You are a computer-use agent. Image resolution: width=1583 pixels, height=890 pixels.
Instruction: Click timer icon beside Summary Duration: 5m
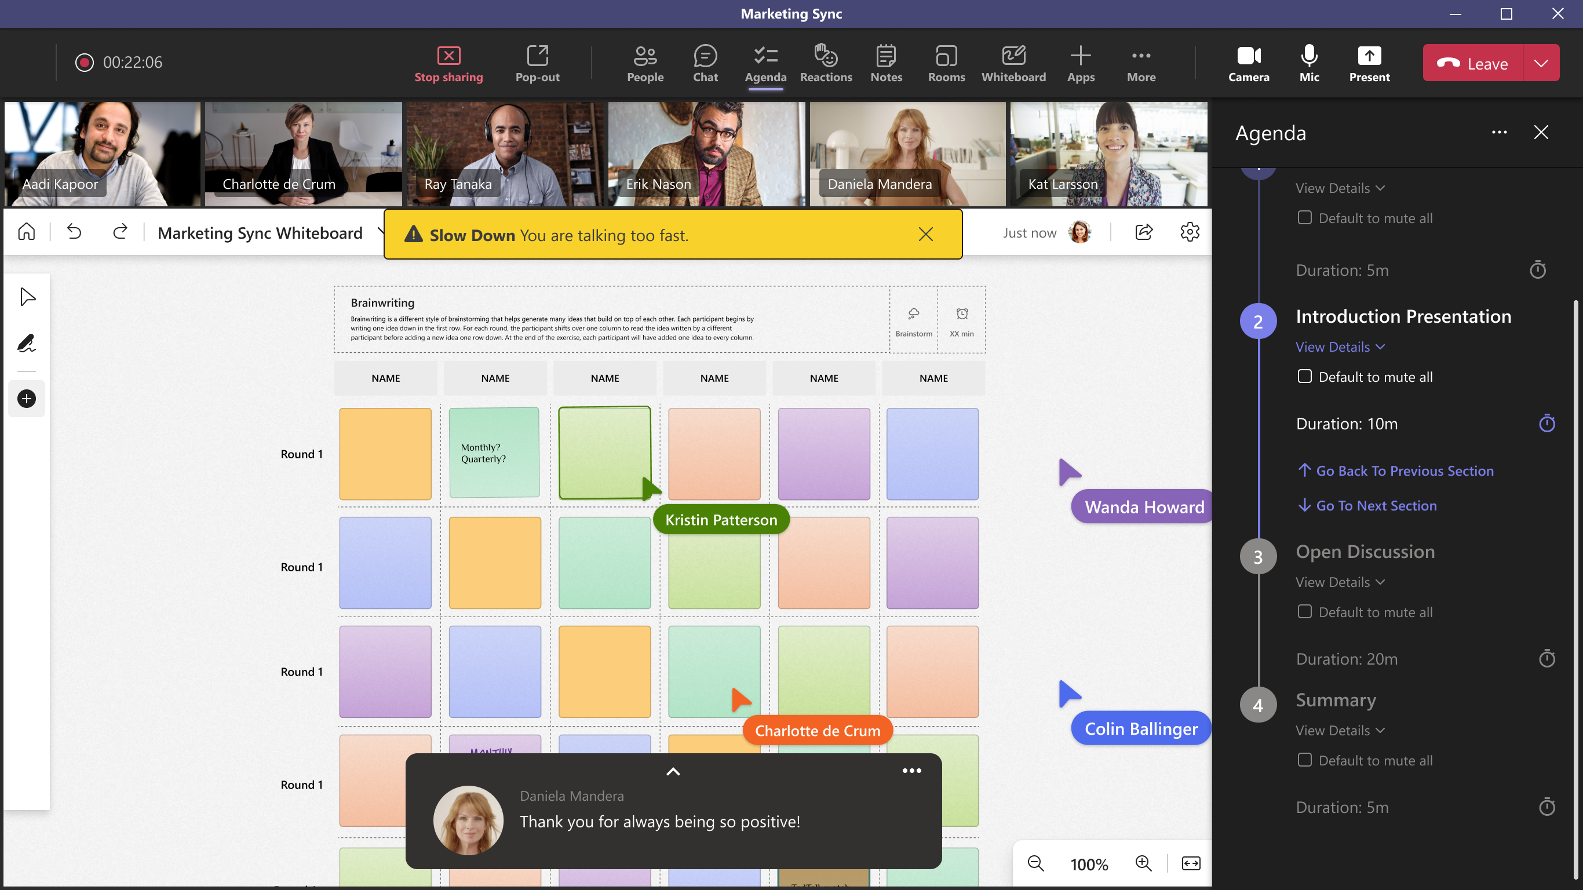(x=1546, y=807)
